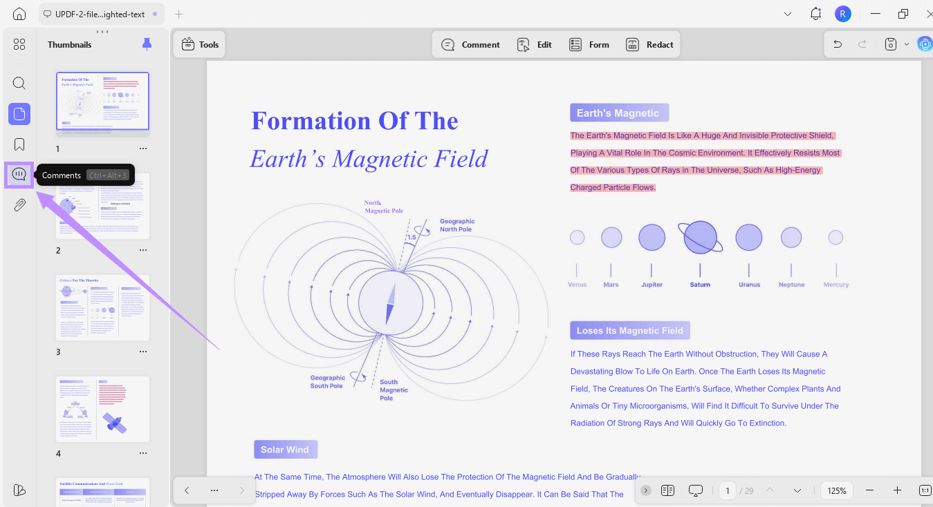Screen dimensions: 933x507
Task: Click the Thumbnails panel title
Action: coord(69,44)
